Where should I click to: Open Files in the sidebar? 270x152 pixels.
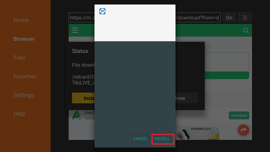(19, 57)
